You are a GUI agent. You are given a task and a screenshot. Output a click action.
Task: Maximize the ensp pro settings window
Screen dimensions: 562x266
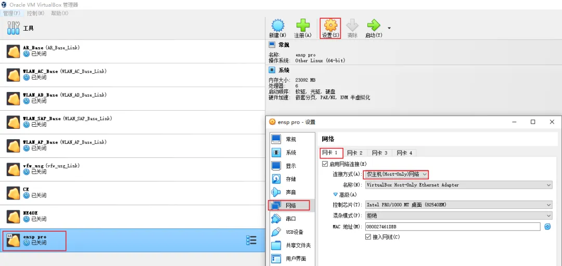[533, 122]
